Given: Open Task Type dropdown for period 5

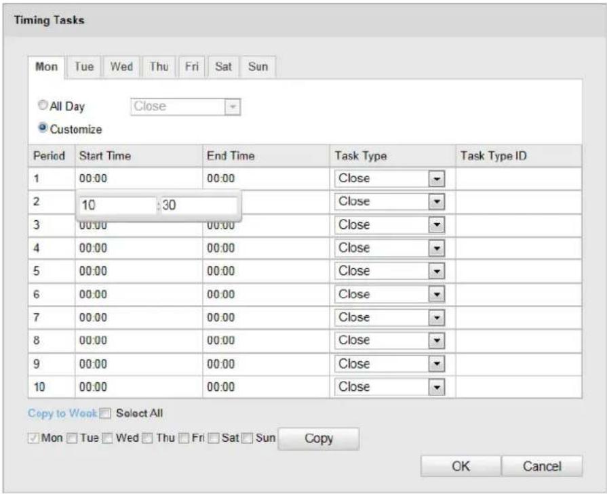Looking at the screenshot, I should coord(389,271).
